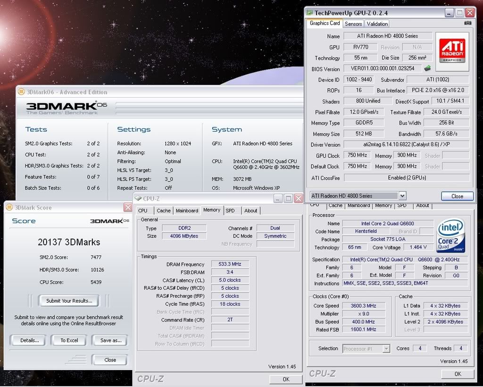Click the GPU-Z screenshot camera icon
This screenshot has height=387, width=483.
click(467, 23)
